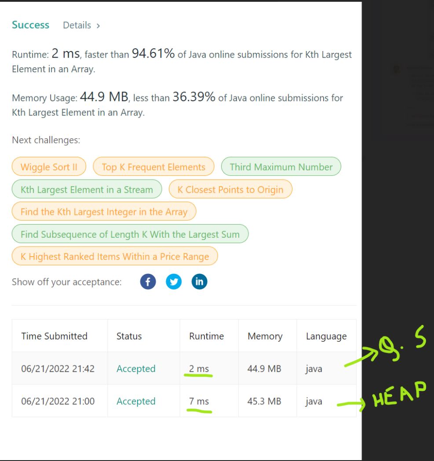Open K Closest Points to Origin
The image size is (434, 461).
230,189
